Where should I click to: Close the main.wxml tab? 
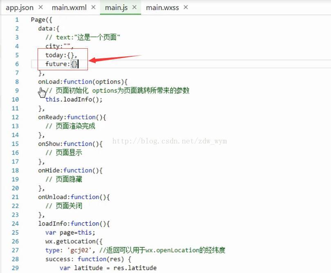point(93,7)
